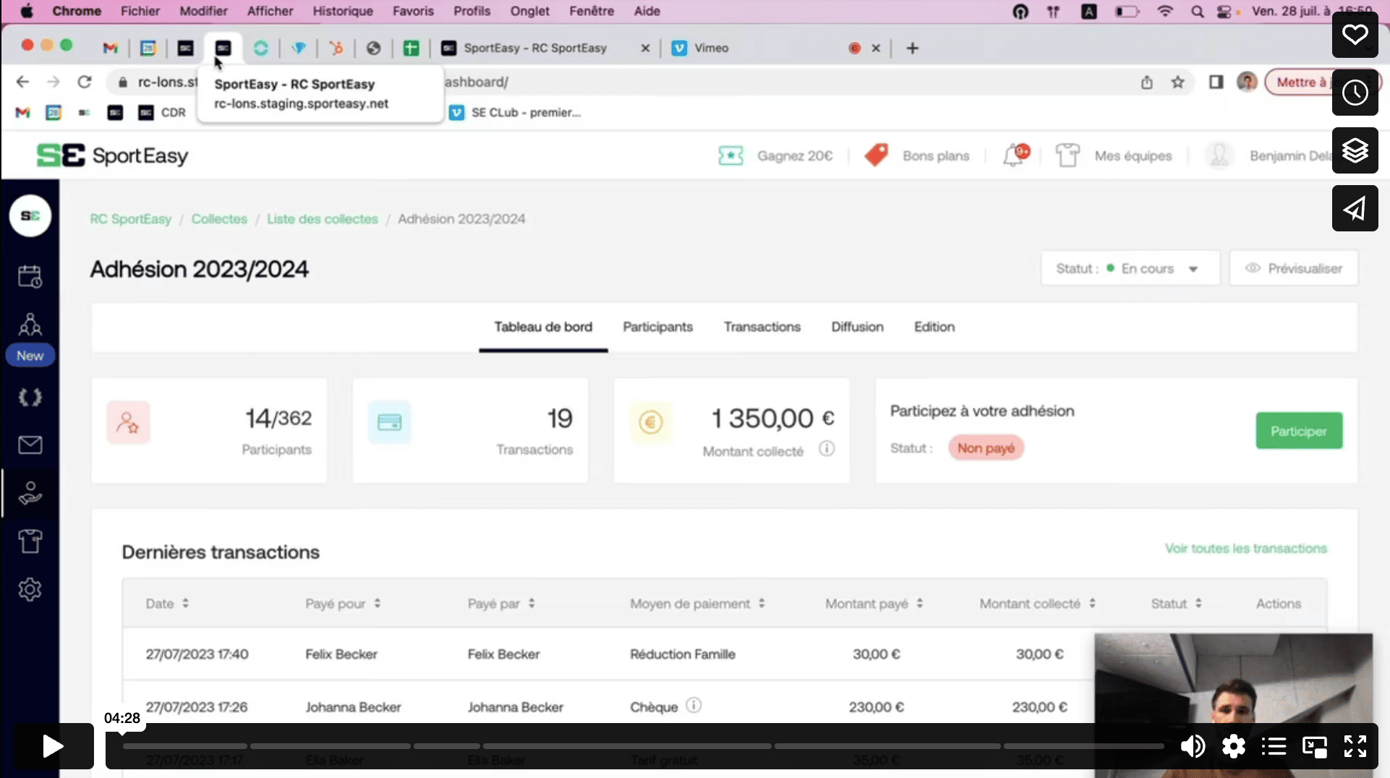
Task: Switch to the Diffusion tab
Action: [857, 327]
